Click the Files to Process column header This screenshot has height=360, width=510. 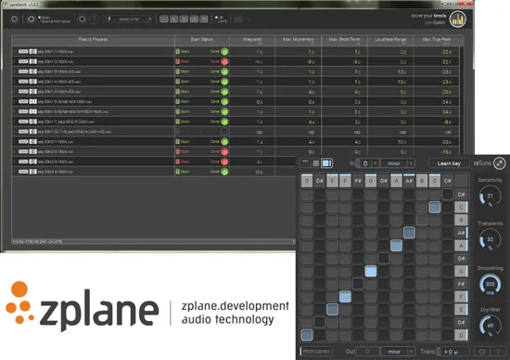click(93, 40)
